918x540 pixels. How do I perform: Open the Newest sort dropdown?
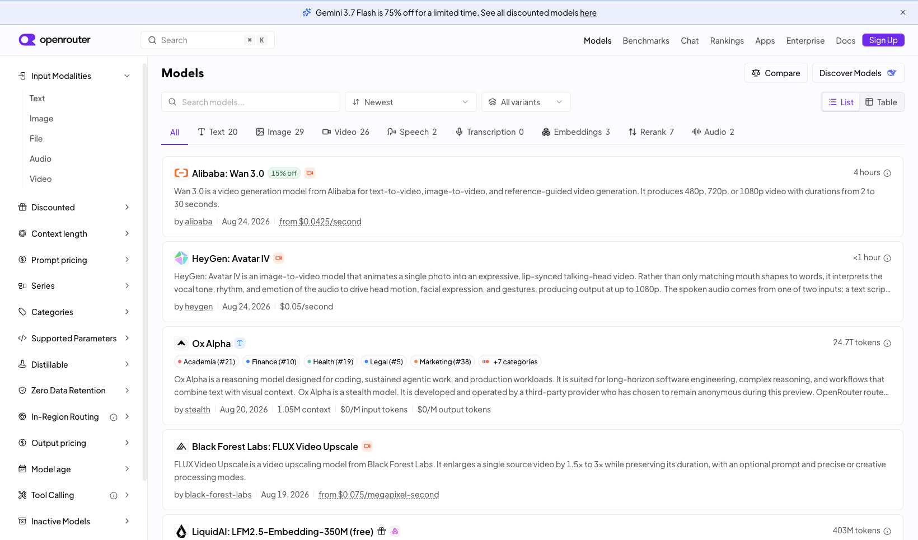410,102
